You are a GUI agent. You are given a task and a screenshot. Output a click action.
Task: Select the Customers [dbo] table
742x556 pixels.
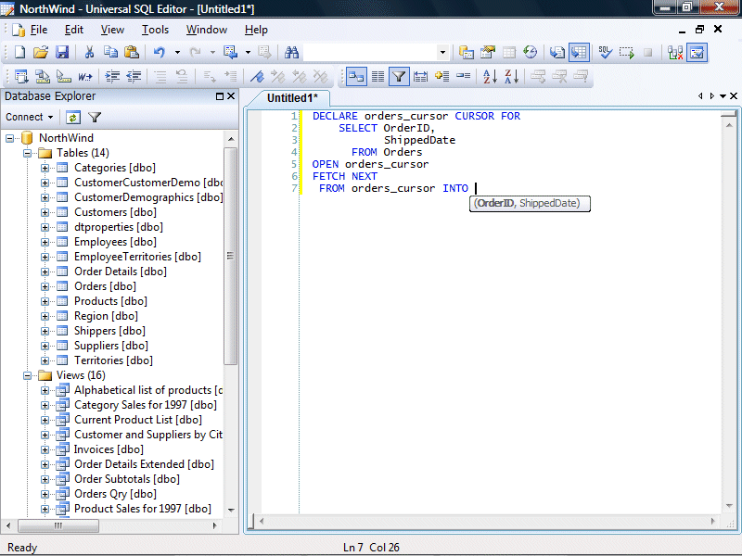pyautogui.click(x=115, y=212)
